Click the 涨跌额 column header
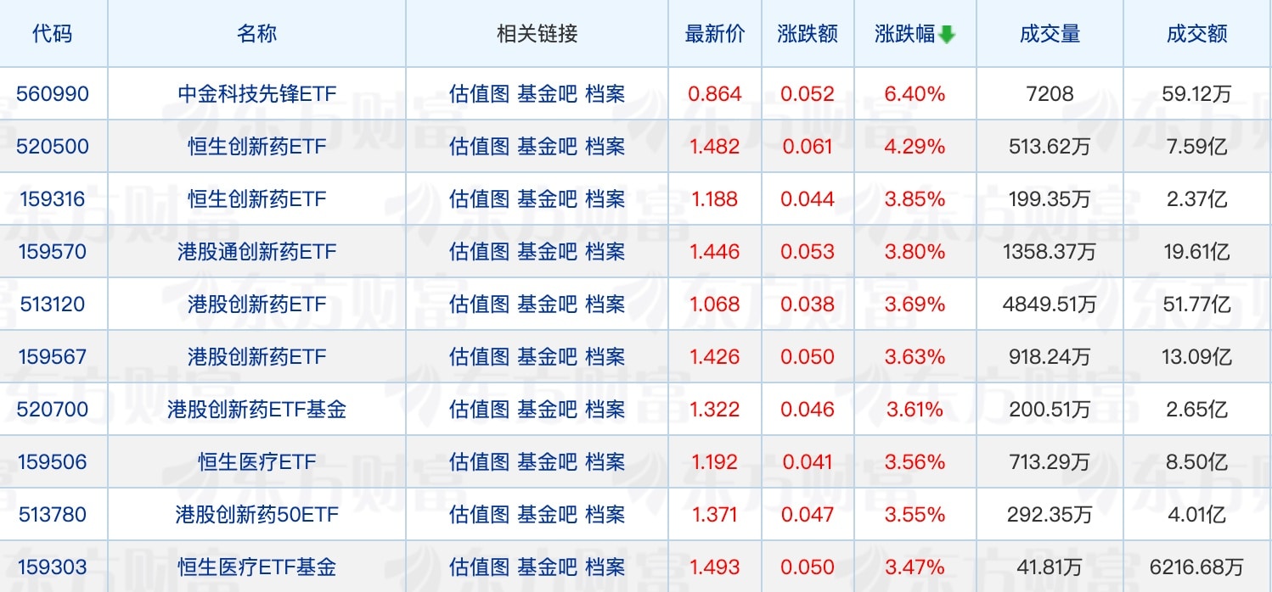This screenshot has width=1272, height=592. (808, 34)
